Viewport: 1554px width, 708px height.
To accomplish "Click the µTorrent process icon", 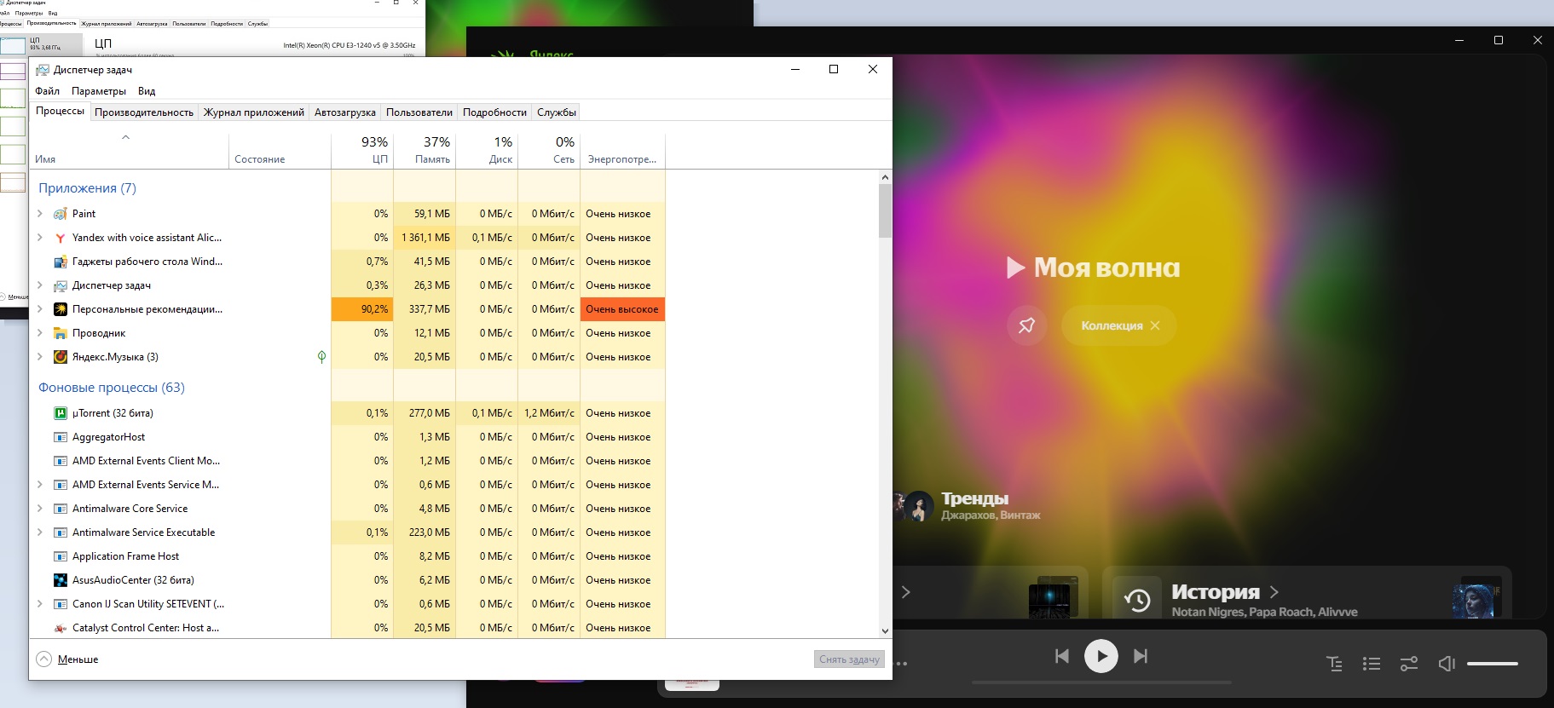I will coord(61,413).
